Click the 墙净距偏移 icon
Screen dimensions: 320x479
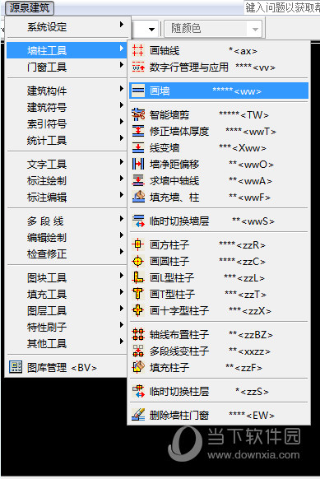(x=137, y=164)
